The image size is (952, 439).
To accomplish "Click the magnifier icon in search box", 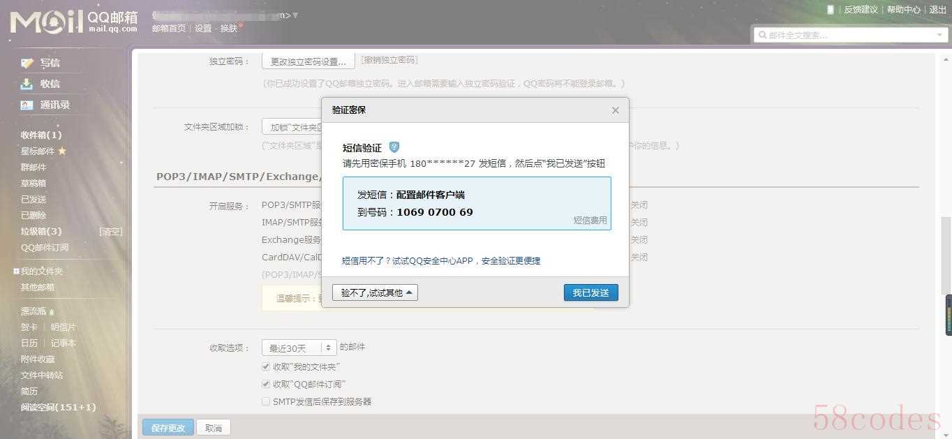I will (x=761, y=35).
